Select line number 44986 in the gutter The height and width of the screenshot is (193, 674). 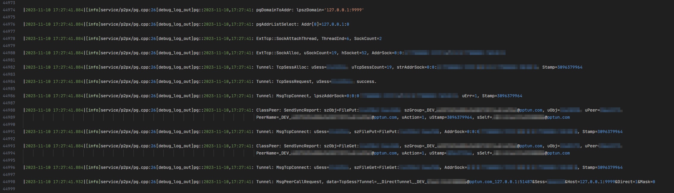click(9, 96)
